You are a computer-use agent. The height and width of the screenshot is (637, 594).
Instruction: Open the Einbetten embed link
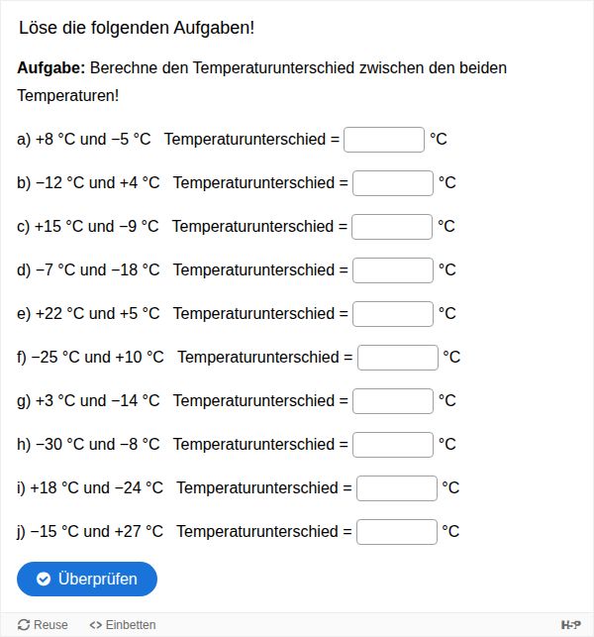click(123, 624)
